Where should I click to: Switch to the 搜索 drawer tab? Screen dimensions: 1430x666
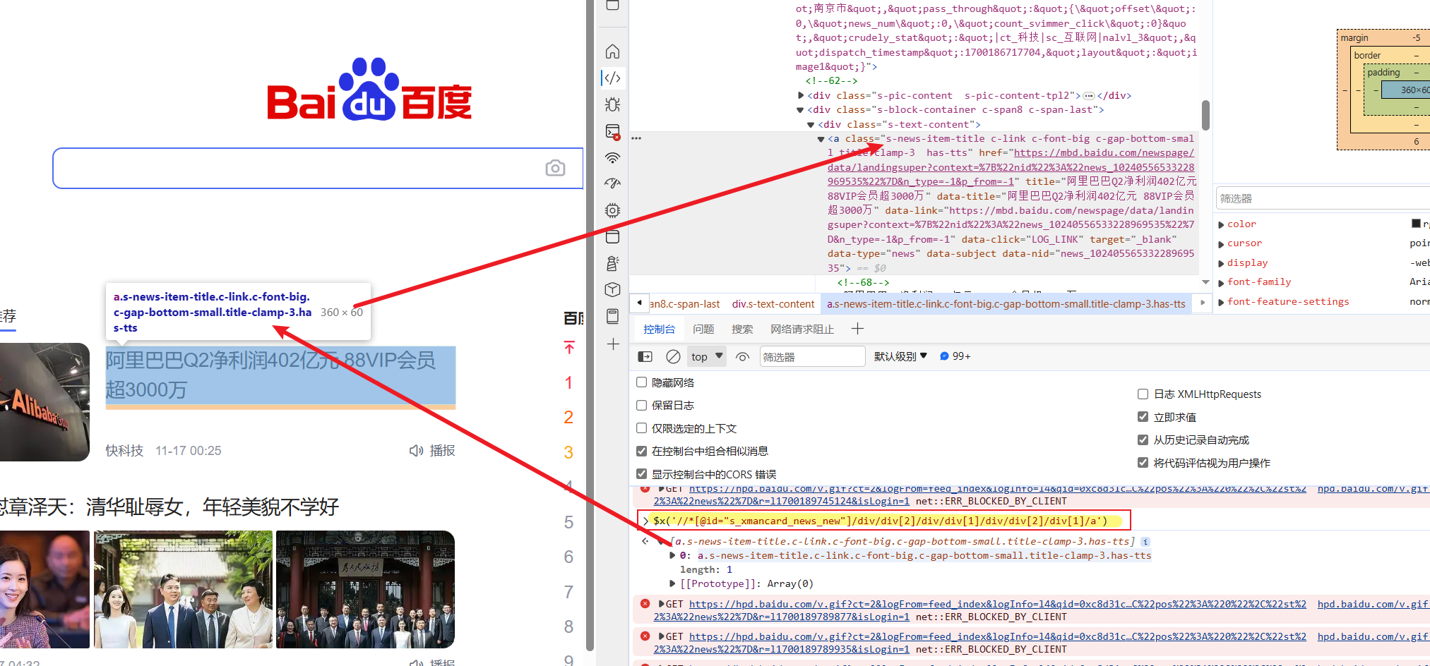(x=742, y=329)
